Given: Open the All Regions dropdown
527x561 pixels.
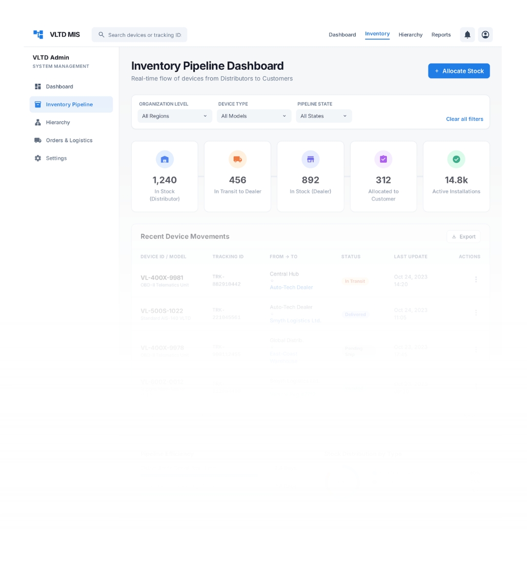Looking at the screenshot, I should [x=175, y=116].
